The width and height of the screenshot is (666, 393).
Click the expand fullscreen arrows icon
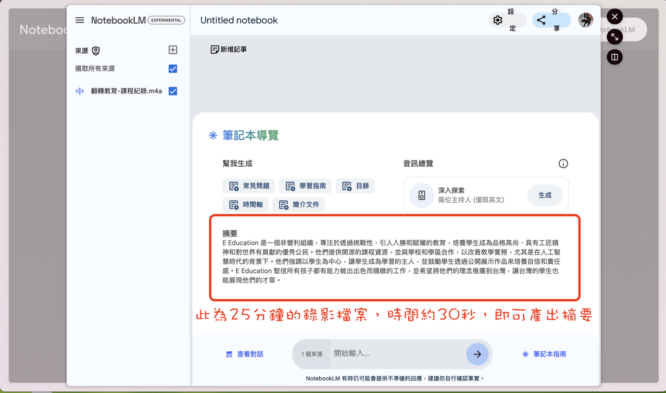pyautogui.click(x=614, y=37)
